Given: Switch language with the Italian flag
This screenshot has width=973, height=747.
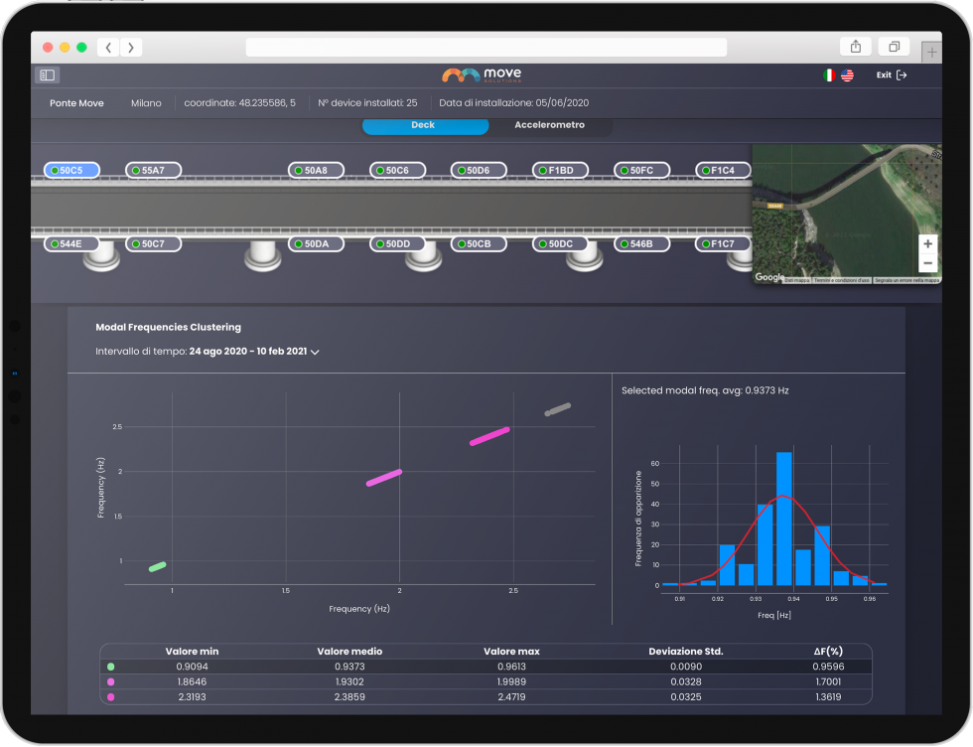Looking at the screenshot, I should pos(829,75).
